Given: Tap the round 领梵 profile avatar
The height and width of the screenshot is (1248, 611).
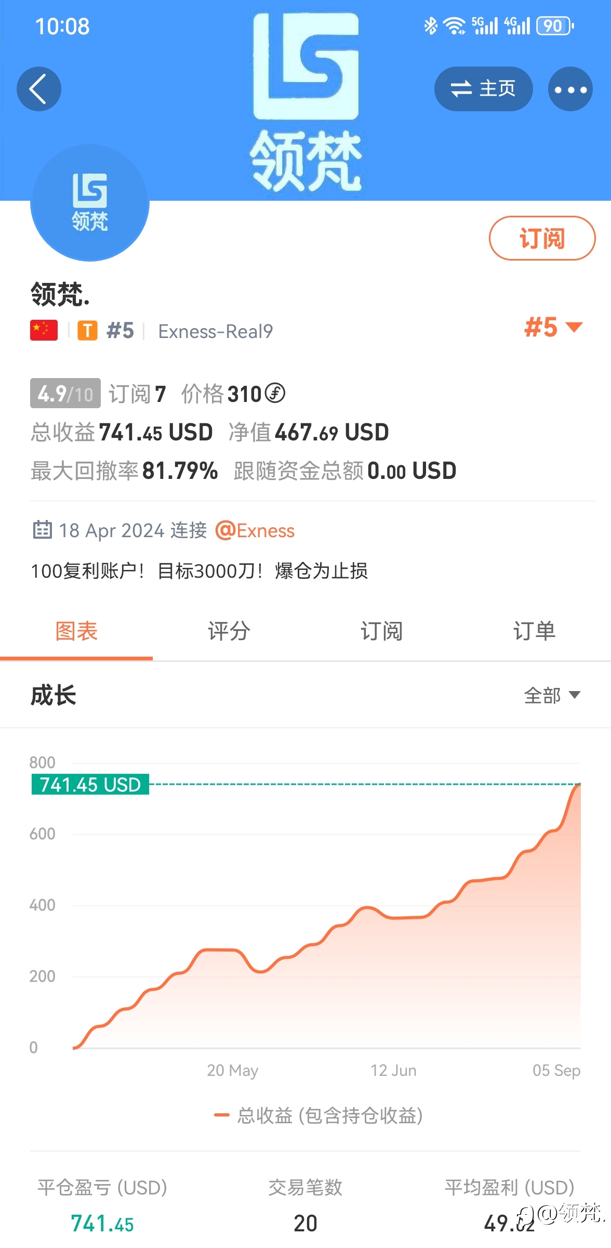Looking at the screenshot, I should click(90, 202).
